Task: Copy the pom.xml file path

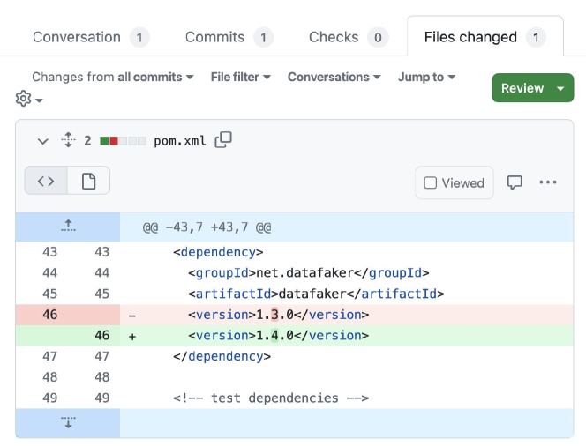Action: click(x=224, y=139)
